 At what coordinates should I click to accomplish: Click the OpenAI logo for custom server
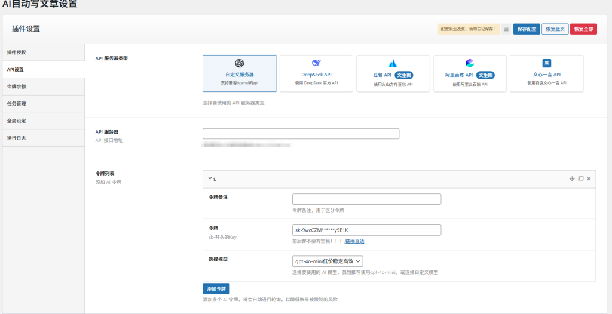pyautogui.click(x=239, y=63)
